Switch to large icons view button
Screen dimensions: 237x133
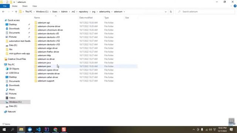[234, 124]
